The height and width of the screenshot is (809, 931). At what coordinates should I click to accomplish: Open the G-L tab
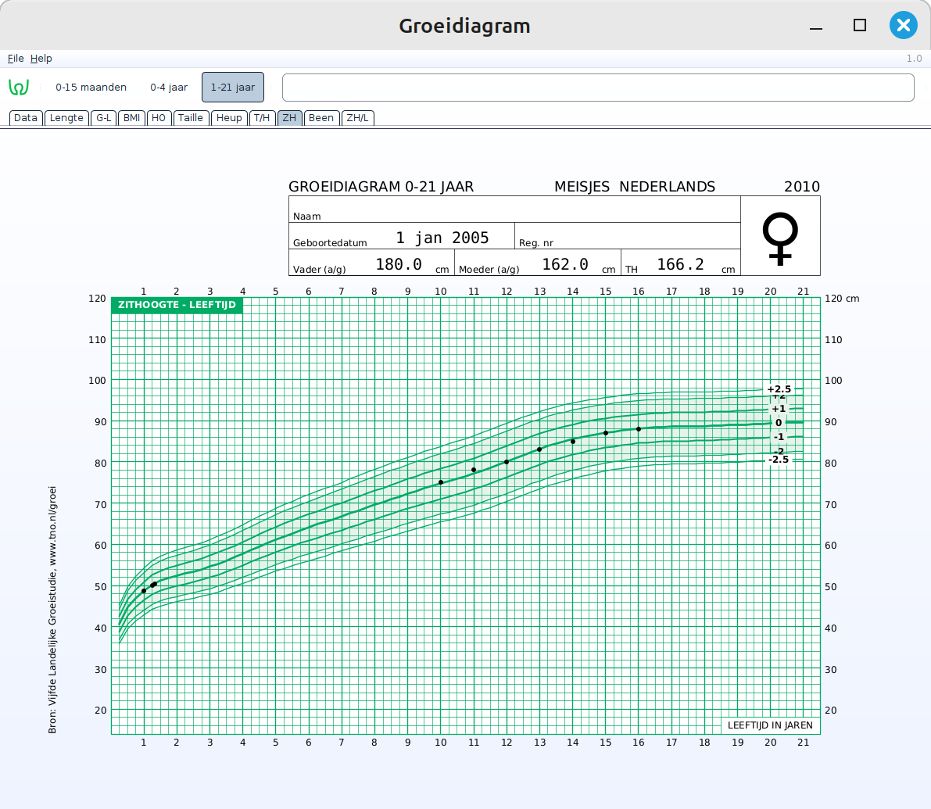(x=103, y=117)
